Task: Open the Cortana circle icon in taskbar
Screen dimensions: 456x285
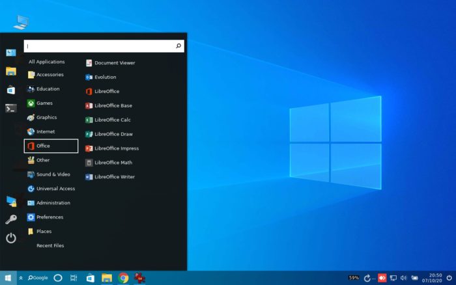Action: pos(58,278)
